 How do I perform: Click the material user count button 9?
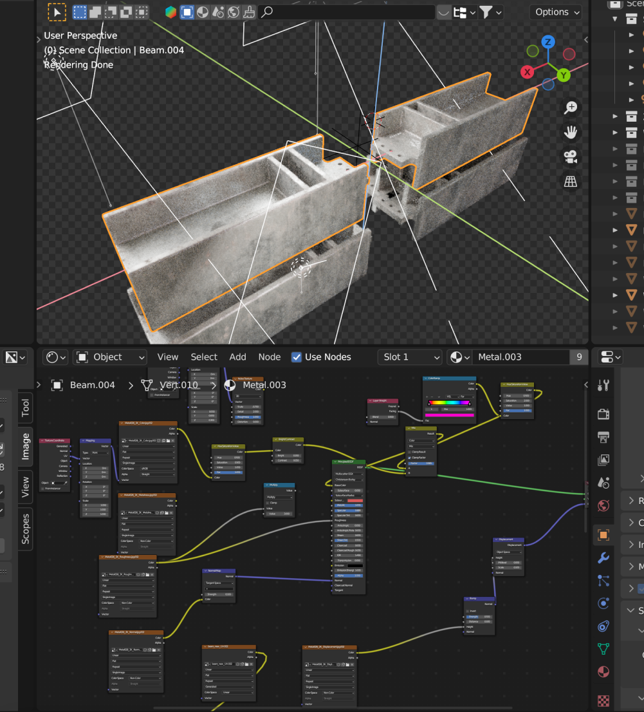click(579, 357)
